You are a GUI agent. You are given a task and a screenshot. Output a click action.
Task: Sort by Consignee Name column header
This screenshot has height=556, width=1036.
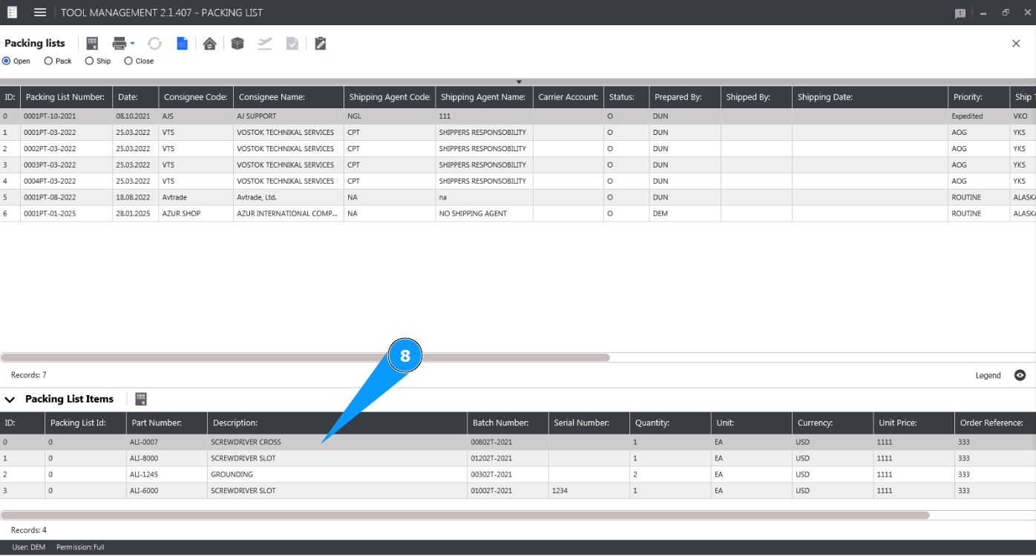[x=289, y=97]
